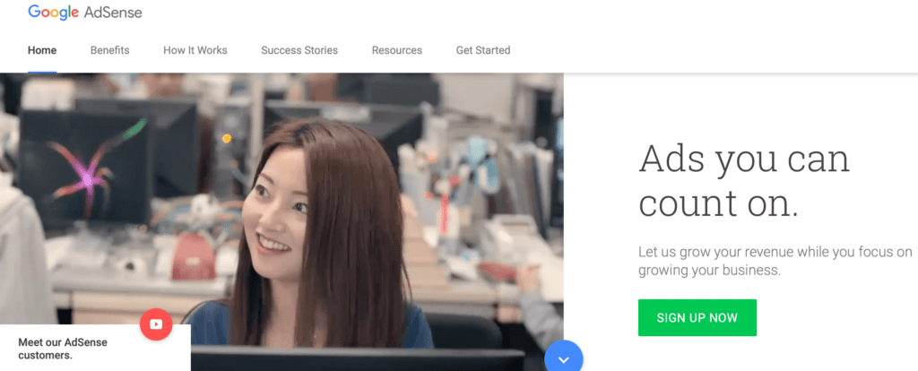The width and height of the screenshot is (918, 371).
Task: Click the red bag on the desk
Action: [194, 255]
